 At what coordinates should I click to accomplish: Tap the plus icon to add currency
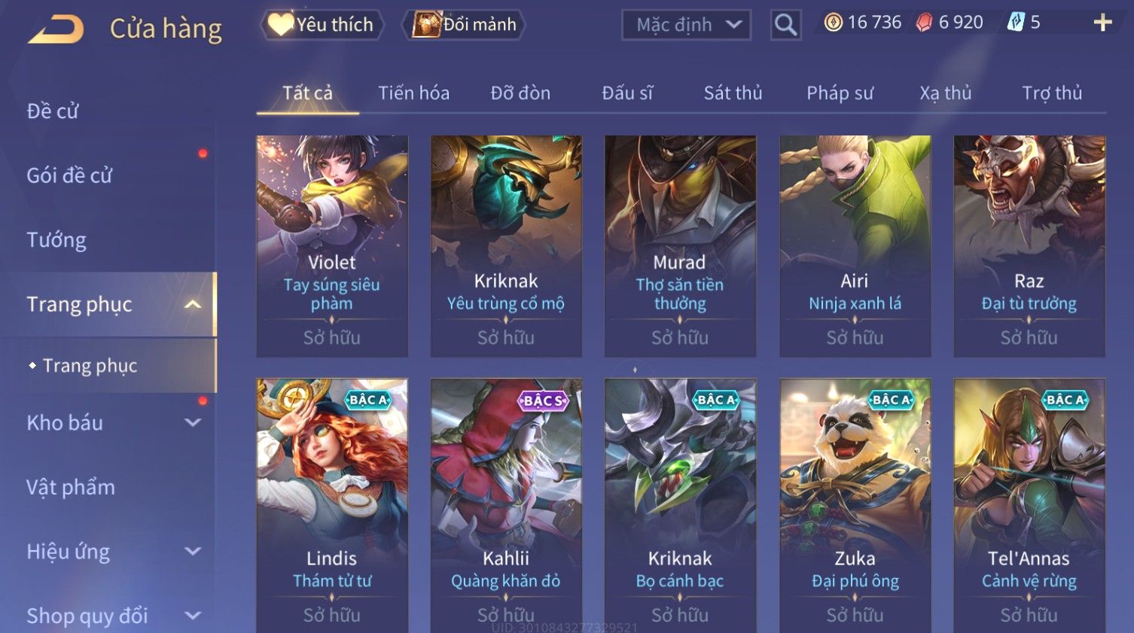coord(1102,23)
